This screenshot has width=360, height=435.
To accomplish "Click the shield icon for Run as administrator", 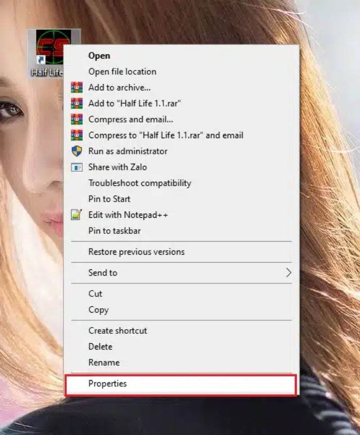I will [x=77, y=151].
